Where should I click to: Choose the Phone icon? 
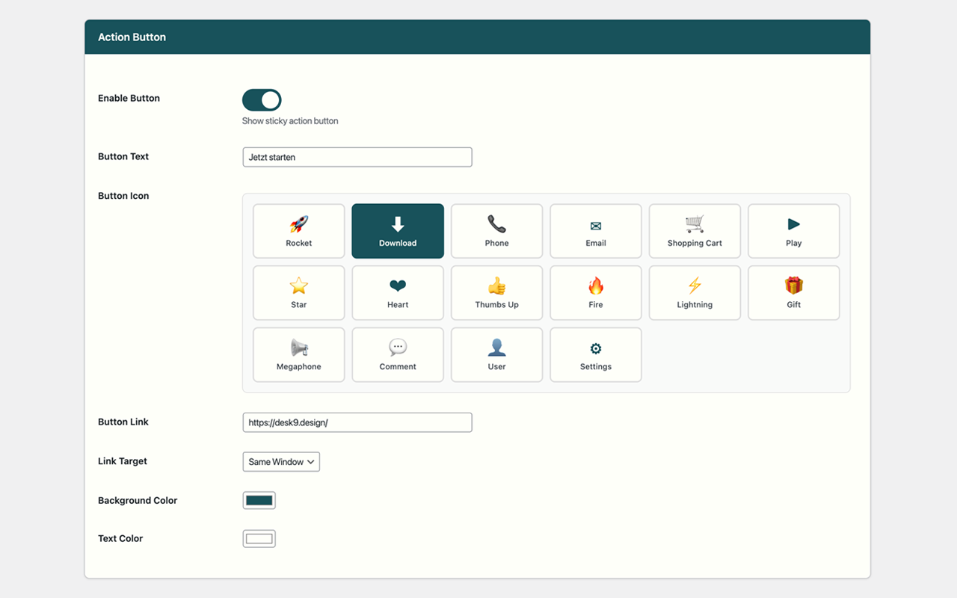496,230
